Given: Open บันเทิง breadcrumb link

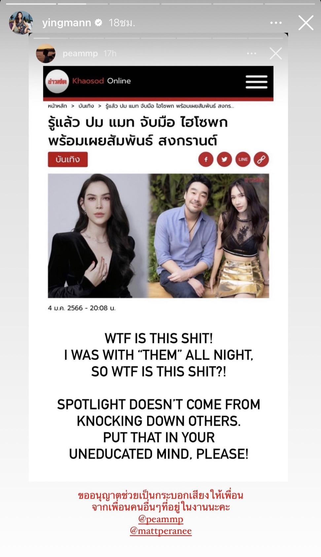Looking at the screenshot, I should coord(86,106).
